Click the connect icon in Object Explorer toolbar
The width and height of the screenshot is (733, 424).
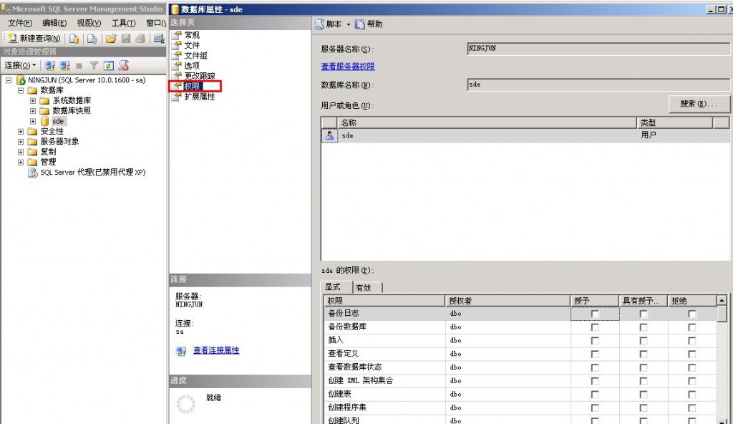(52, 65)
